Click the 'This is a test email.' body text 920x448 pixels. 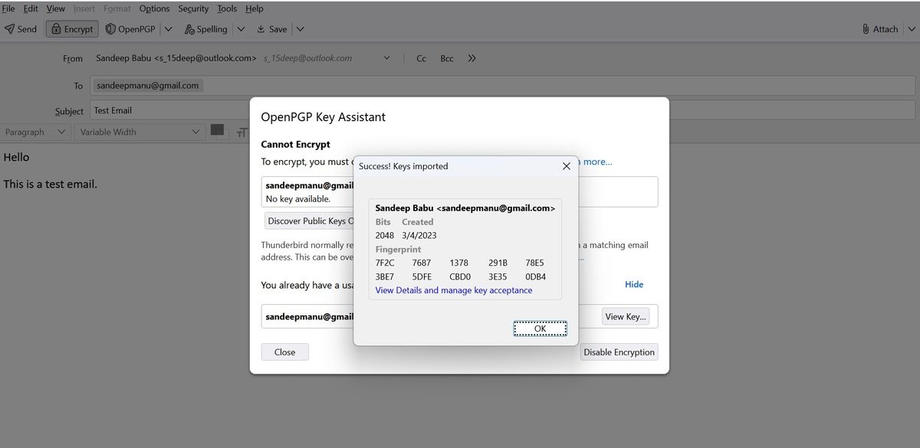pos(51,184)
